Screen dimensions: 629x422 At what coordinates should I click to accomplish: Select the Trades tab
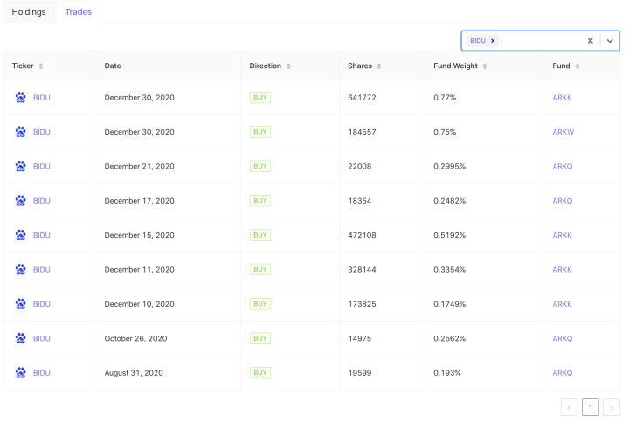79,11
